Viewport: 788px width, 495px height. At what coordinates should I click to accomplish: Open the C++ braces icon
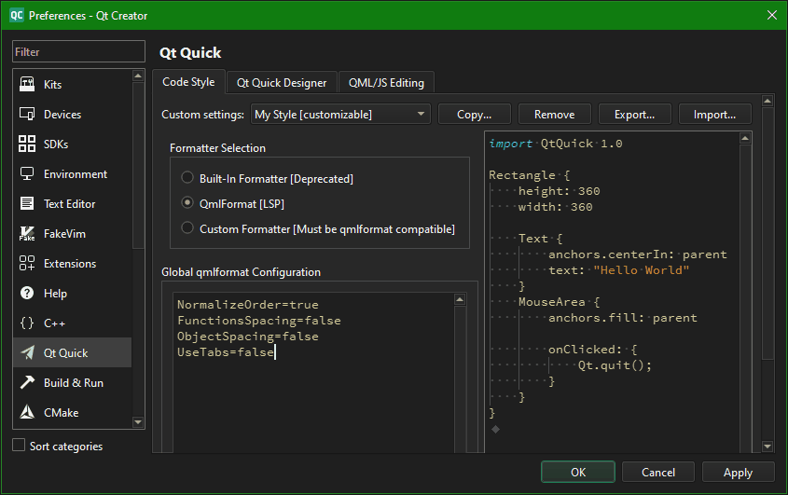[x=27, y=323]
